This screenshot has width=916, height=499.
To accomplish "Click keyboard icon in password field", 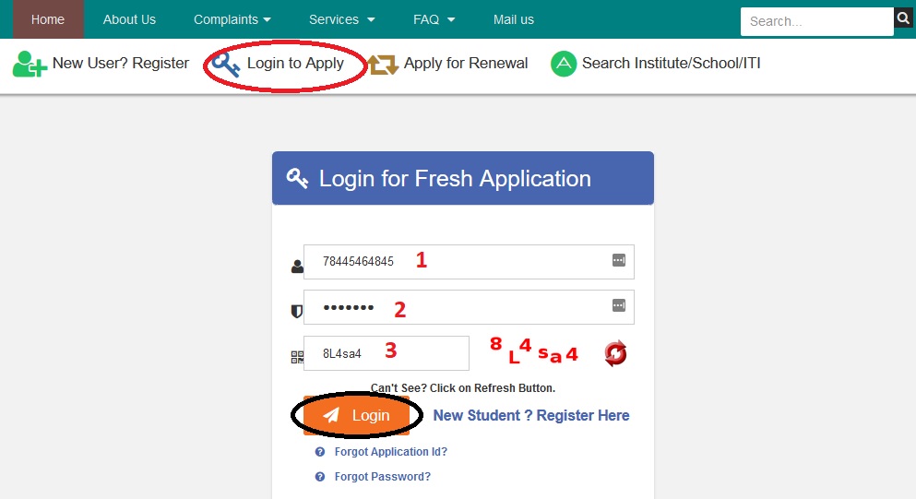I will 619,305.
